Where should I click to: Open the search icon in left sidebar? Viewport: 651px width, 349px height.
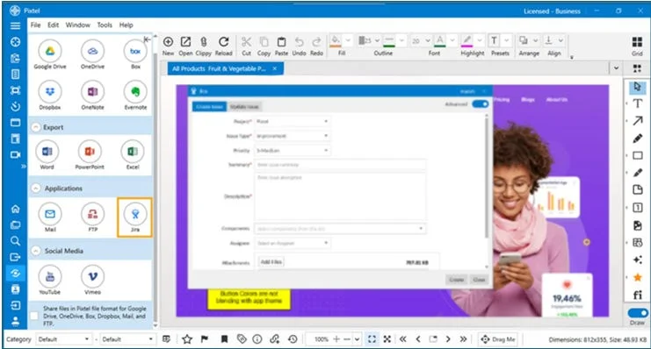point(15,241)
